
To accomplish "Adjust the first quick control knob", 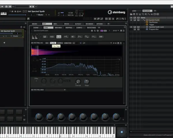I will (39, 116).
